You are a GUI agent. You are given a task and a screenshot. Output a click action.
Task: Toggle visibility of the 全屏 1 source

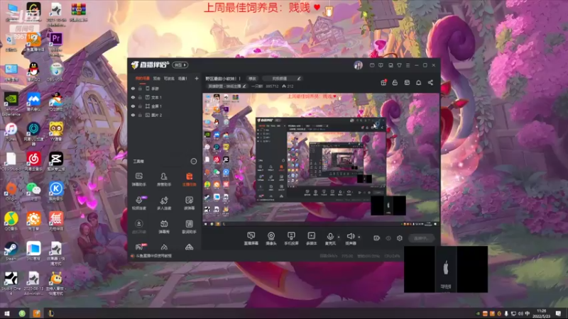point(133,106)
